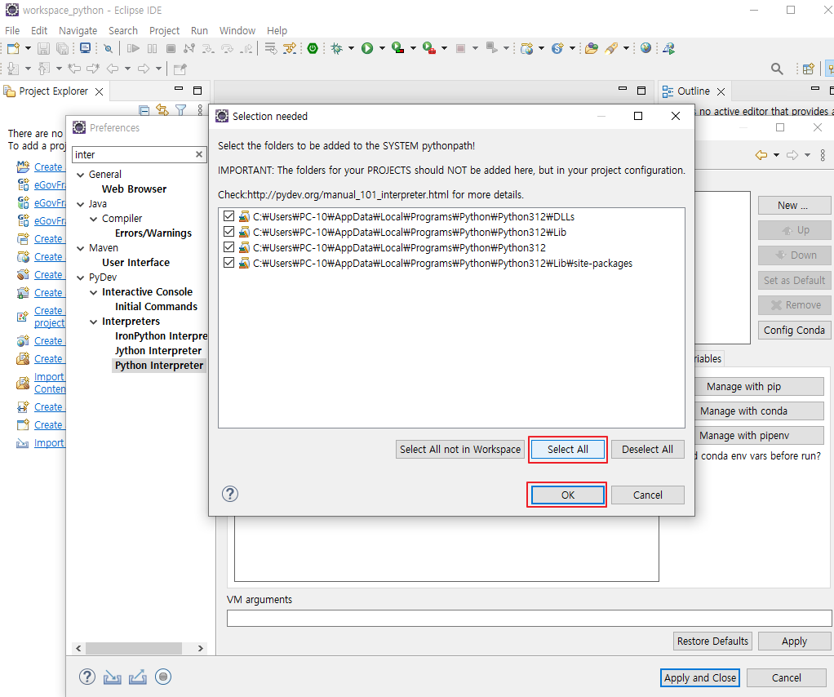Click the Step Into icon
The image size is (834, 697).
(x=208, y=48)
